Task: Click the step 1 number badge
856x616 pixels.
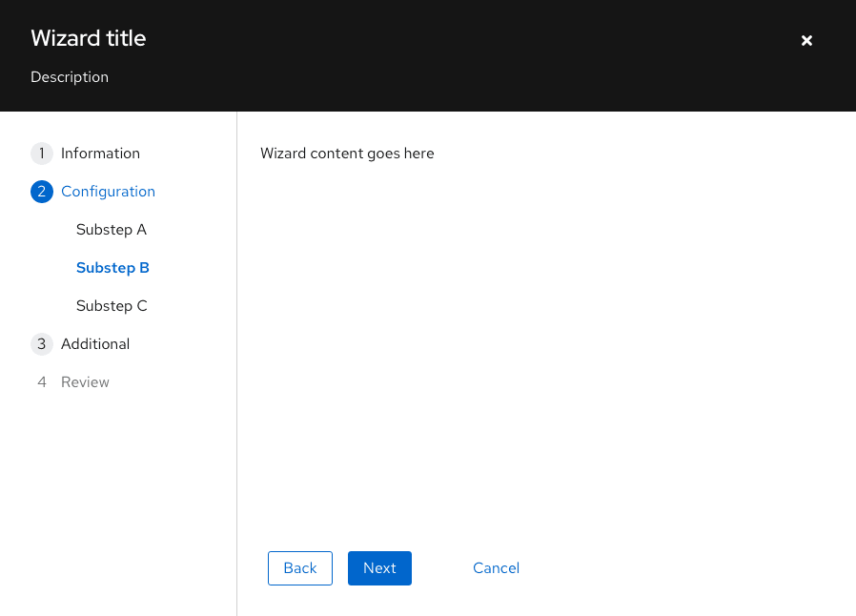Action: point(42,154)
